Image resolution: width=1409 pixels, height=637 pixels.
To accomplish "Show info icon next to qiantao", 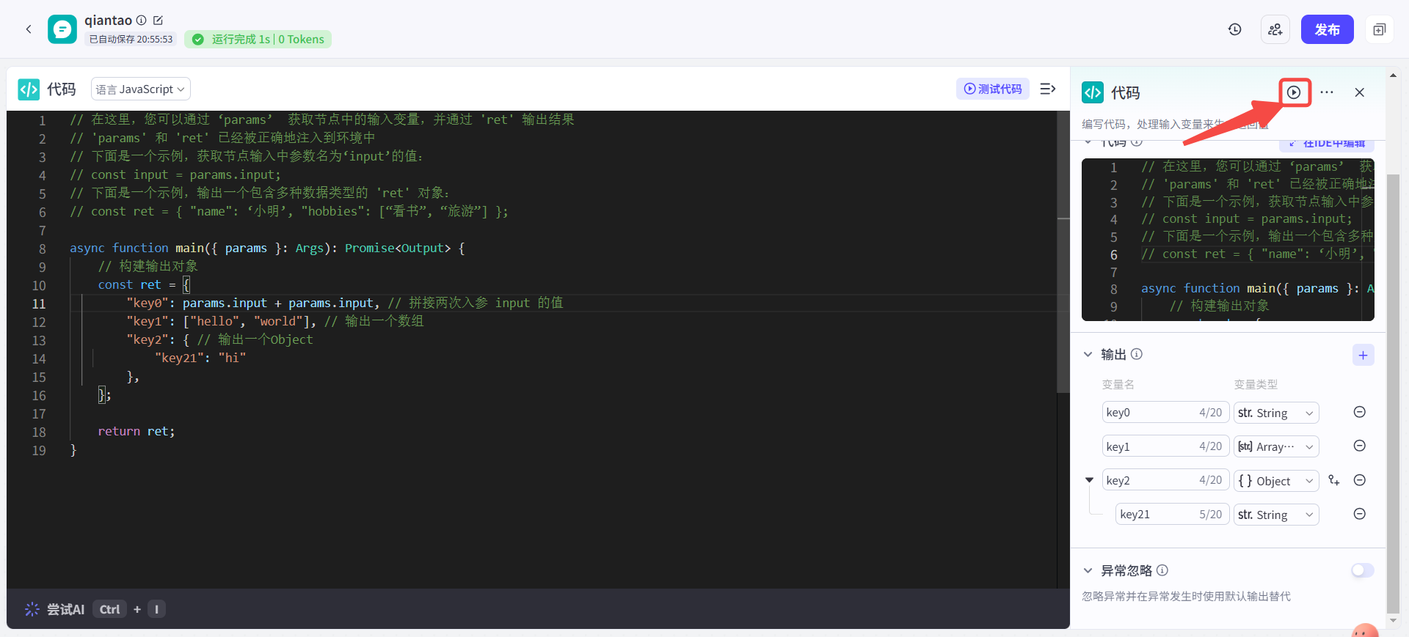I will [x=142, y=21].
